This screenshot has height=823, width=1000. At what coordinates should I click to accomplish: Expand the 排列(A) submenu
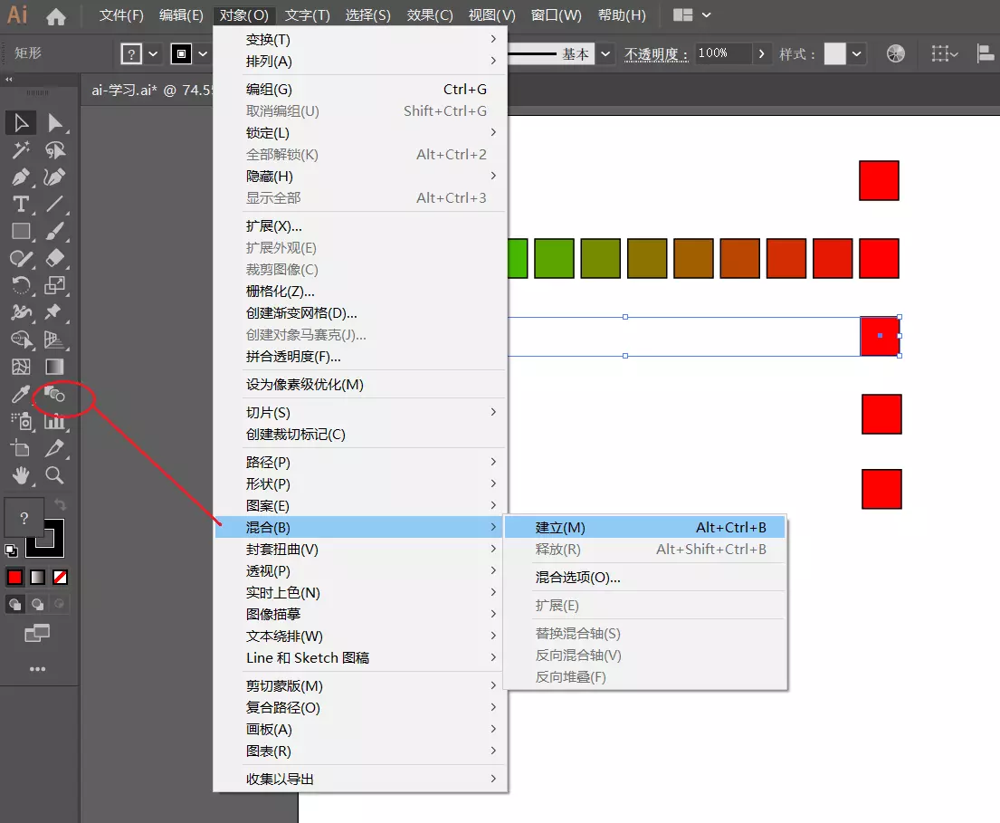271,62
